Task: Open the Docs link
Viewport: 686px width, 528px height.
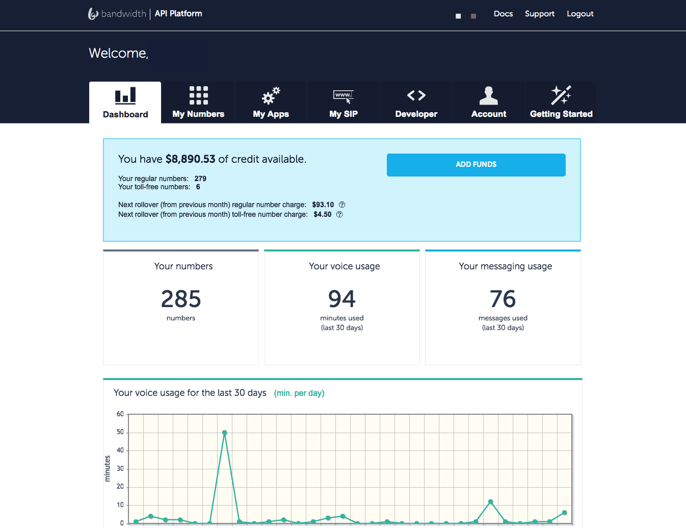Action: pyautogui.click(x=503, y=14)
